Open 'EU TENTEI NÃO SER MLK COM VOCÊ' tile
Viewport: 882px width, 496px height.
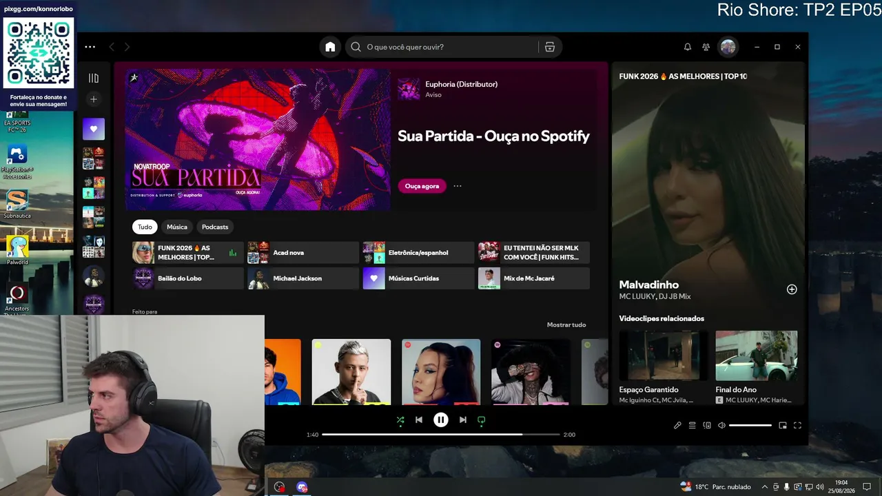tap(534, 253)
